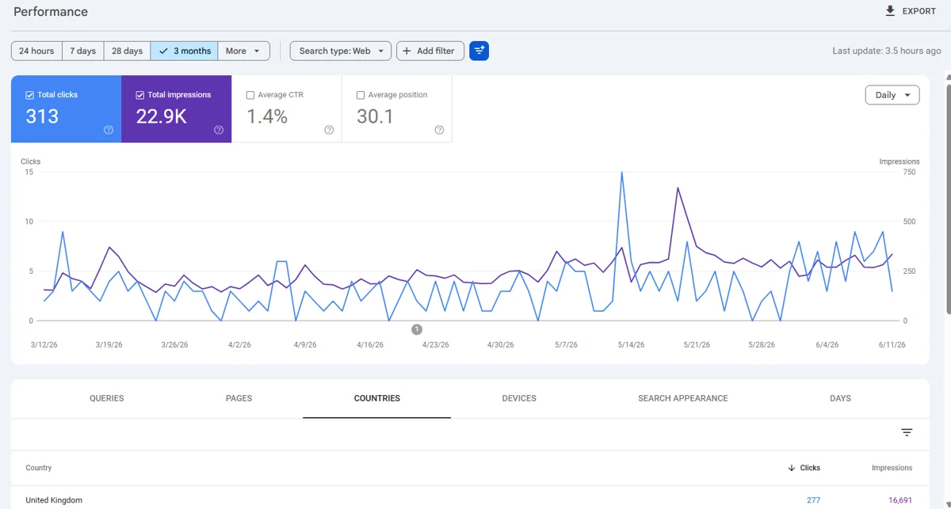Switch to the Pages tab
Image resolution: width=951 pixels, height=509 pixels.
(239, 398)
